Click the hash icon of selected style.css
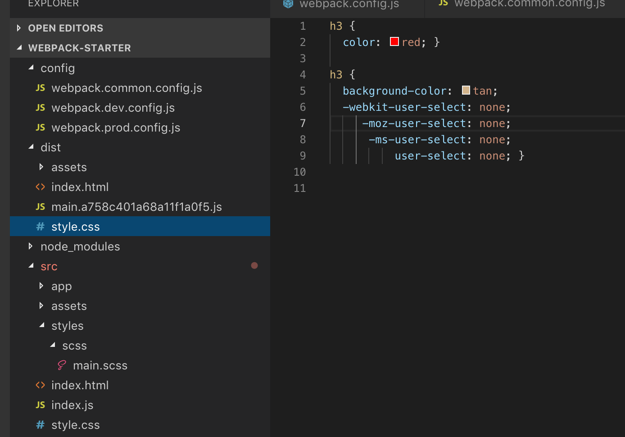This screenshot has width=625, height=437. click(x=41, y=227)
